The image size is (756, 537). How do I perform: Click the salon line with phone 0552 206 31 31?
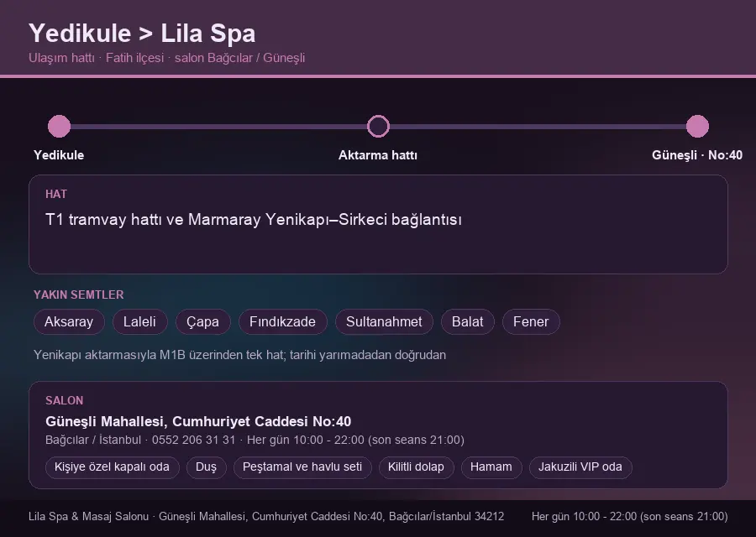click(x=255, y=441)
